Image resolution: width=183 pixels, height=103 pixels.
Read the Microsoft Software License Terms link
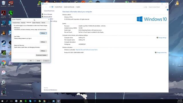click(87, 50)
